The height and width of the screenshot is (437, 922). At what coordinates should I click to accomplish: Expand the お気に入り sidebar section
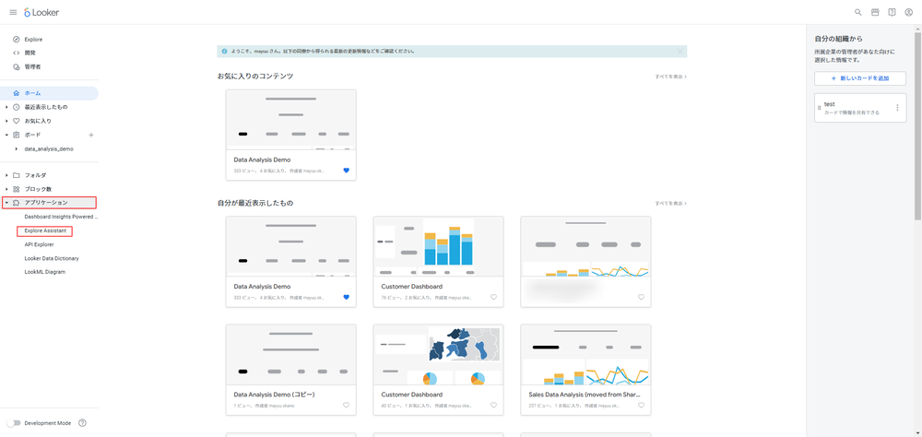[x=6, y=121]
